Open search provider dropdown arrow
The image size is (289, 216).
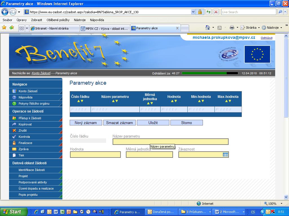(285, 12)
